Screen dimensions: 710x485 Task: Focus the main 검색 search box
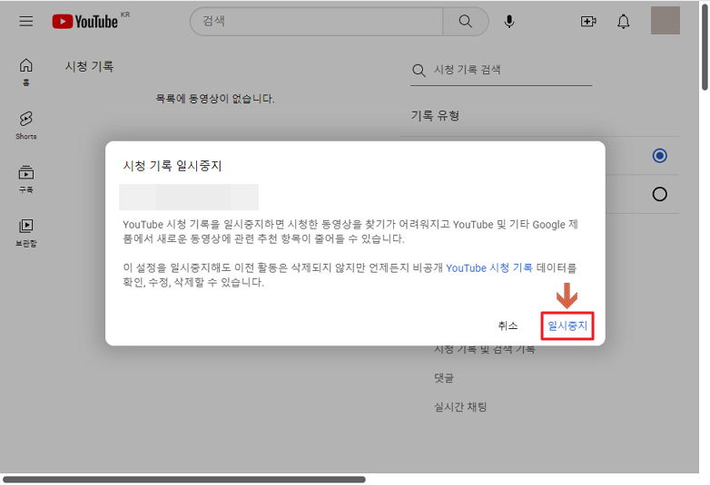click(x=316, y=21)
